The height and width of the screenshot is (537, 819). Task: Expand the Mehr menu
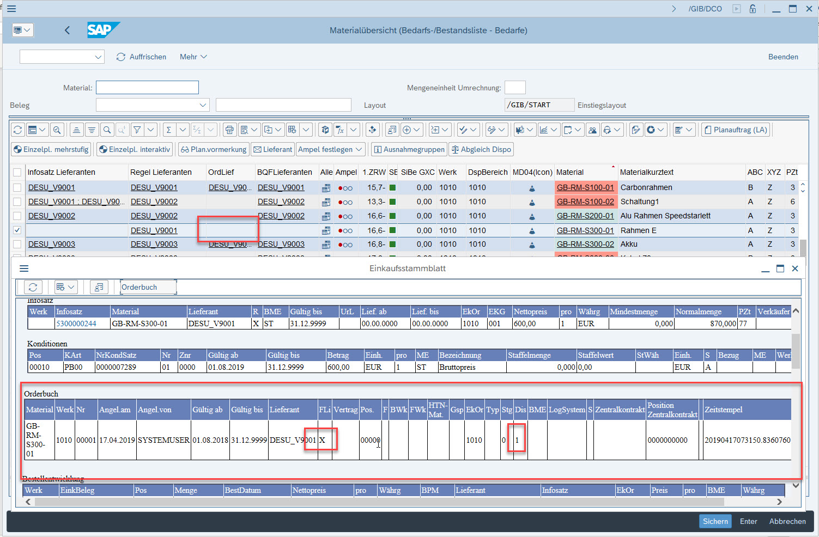193,57
